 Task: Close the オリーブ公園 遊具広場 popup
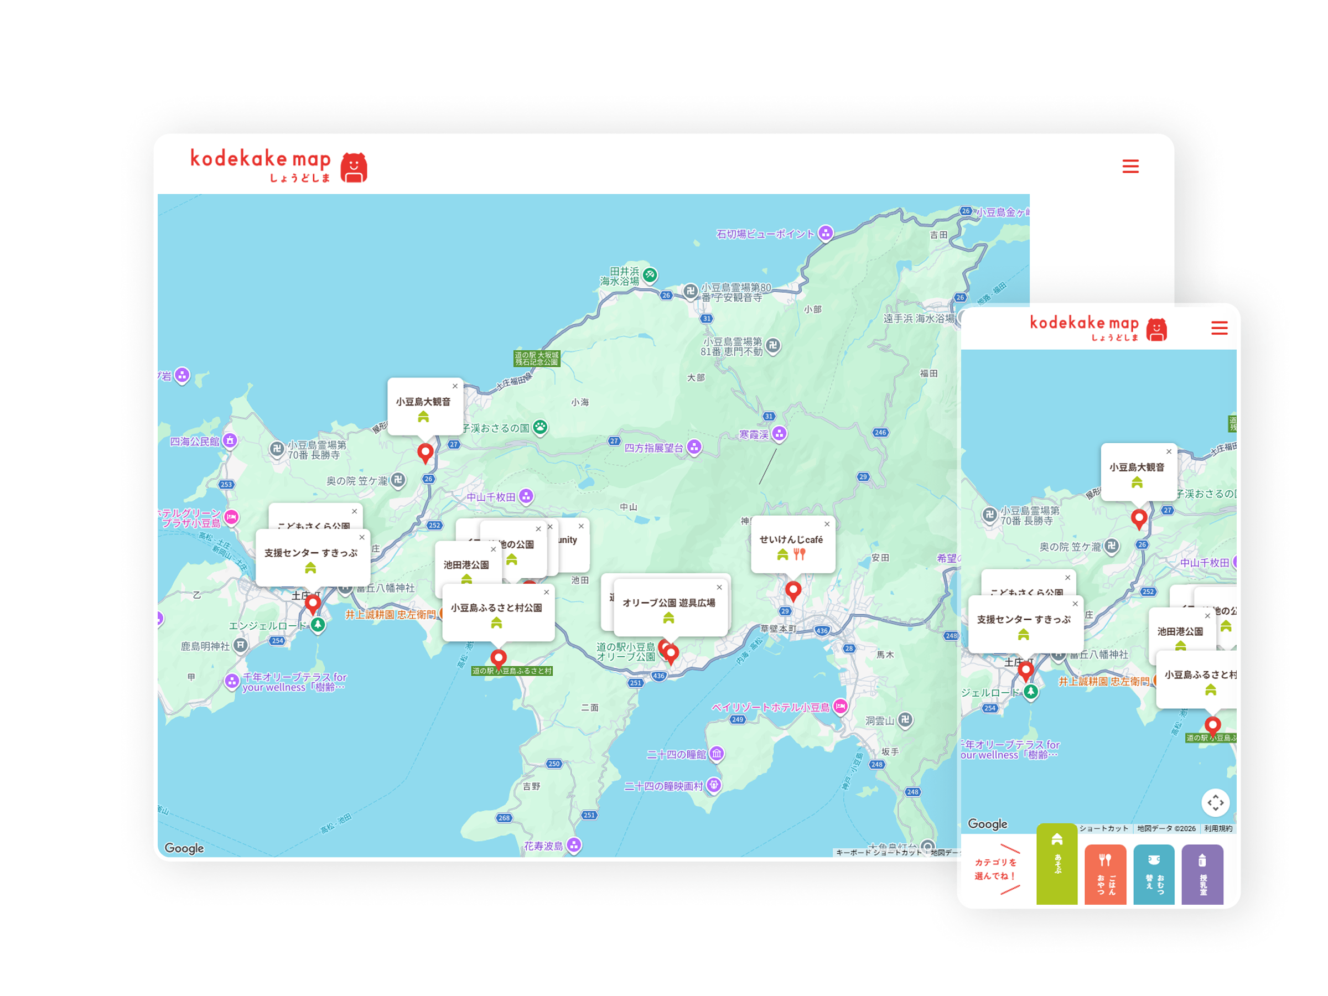click(x=719, y=587)
